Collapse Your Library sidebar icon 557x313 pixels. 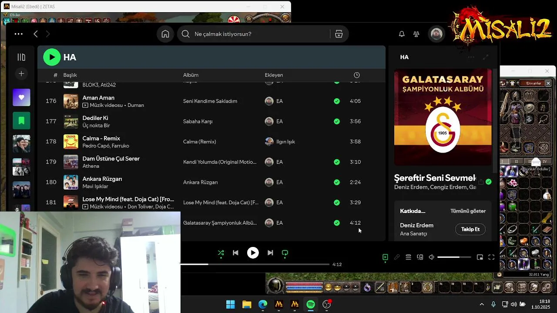(x=21, y=57)
